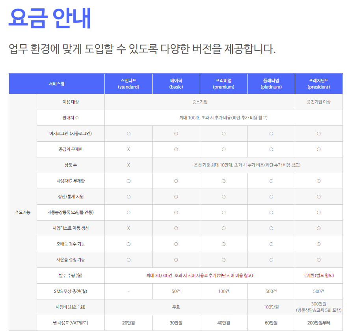Click the 100만원 setup fee cell

[271, 307]
